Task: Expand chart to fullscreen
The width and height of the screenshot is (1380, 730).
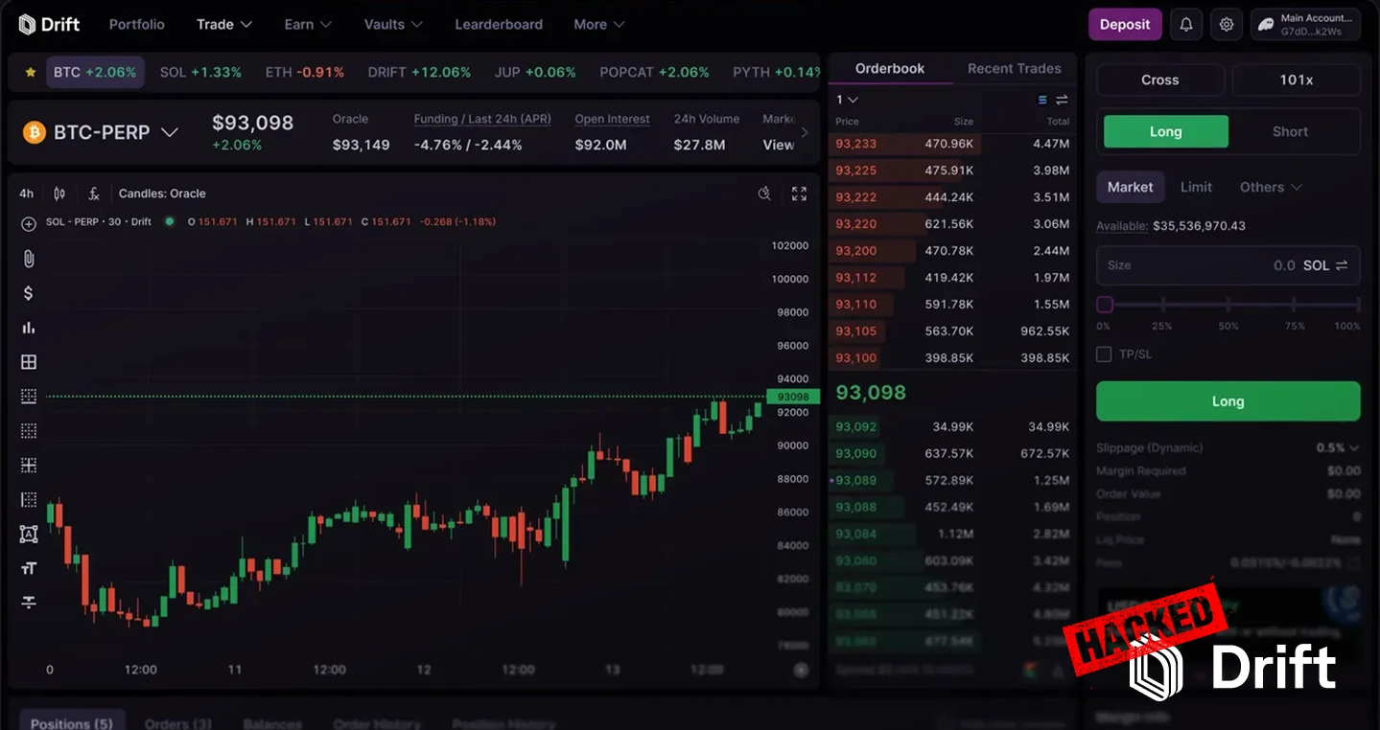Action: click(799, 194)
